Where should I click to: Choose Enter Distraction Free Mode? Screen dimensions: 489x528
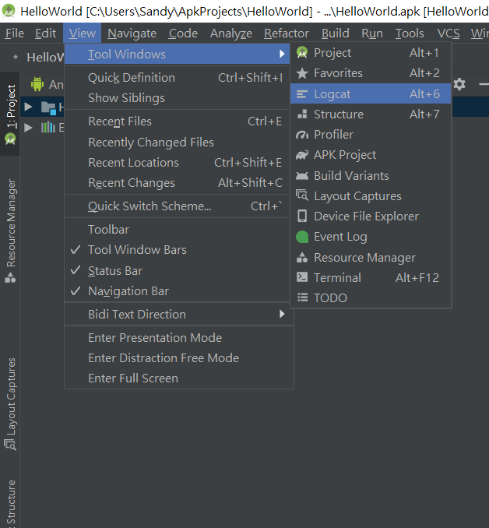[x=179, y=358]
